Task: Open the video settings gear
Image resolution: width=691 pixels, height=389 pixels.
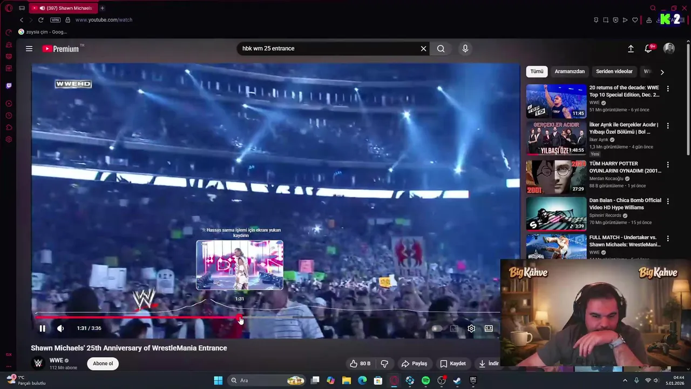Action: [471, 328]
